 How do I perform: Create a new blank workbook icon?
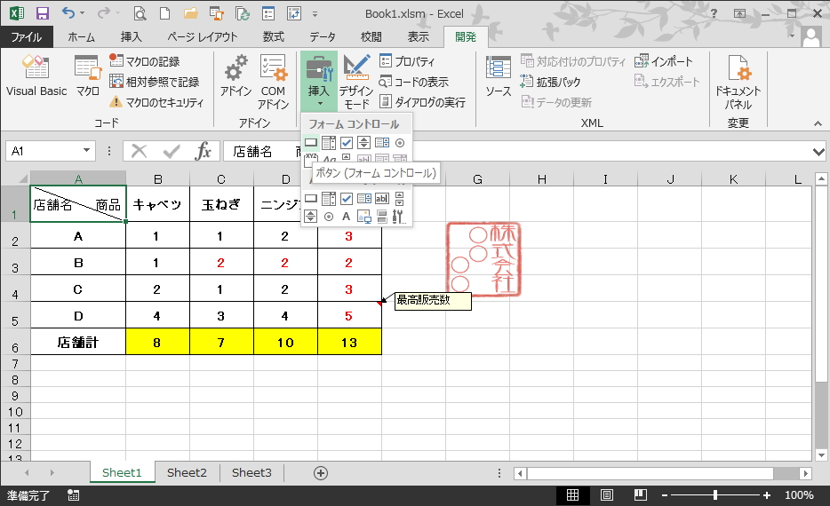tap(164, 13)
